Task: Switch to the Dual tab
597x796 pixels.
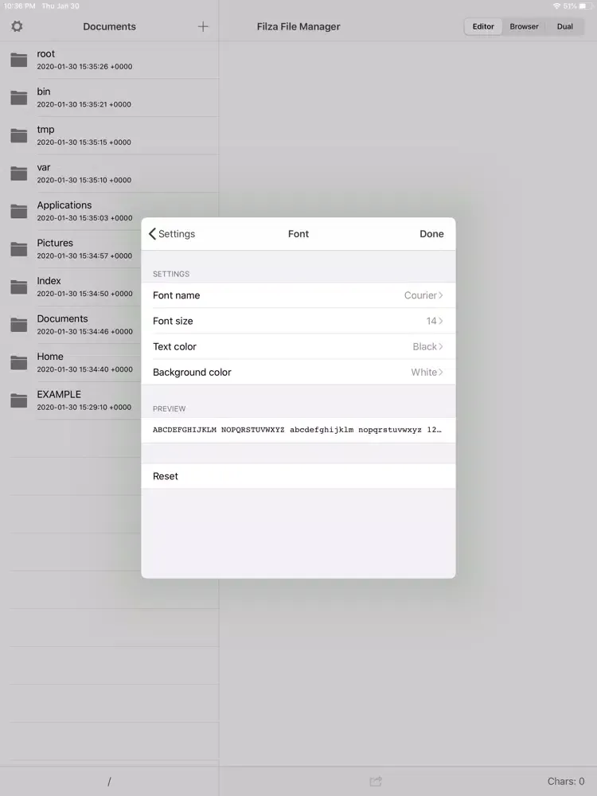Action: (x=564, y=26)
